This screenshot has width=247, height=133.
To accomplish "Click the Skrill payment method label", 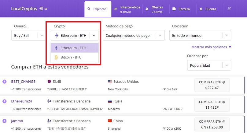I will tap(57, 82).
